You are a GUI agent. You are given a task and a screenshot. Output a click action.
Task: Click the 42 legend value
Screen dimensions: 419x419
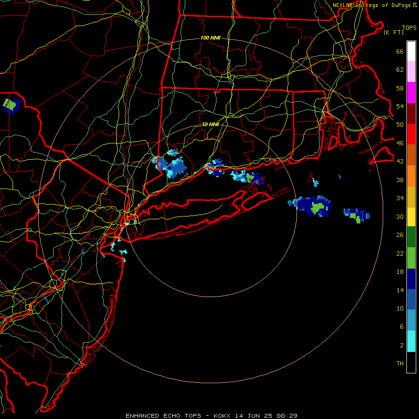point(400,162)
